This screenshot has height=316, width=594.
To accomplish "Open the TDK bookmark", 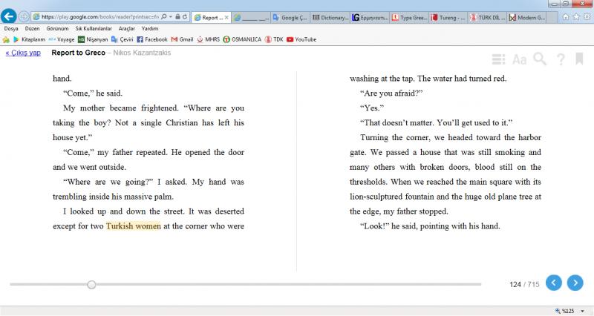I will tap(274, 39).
